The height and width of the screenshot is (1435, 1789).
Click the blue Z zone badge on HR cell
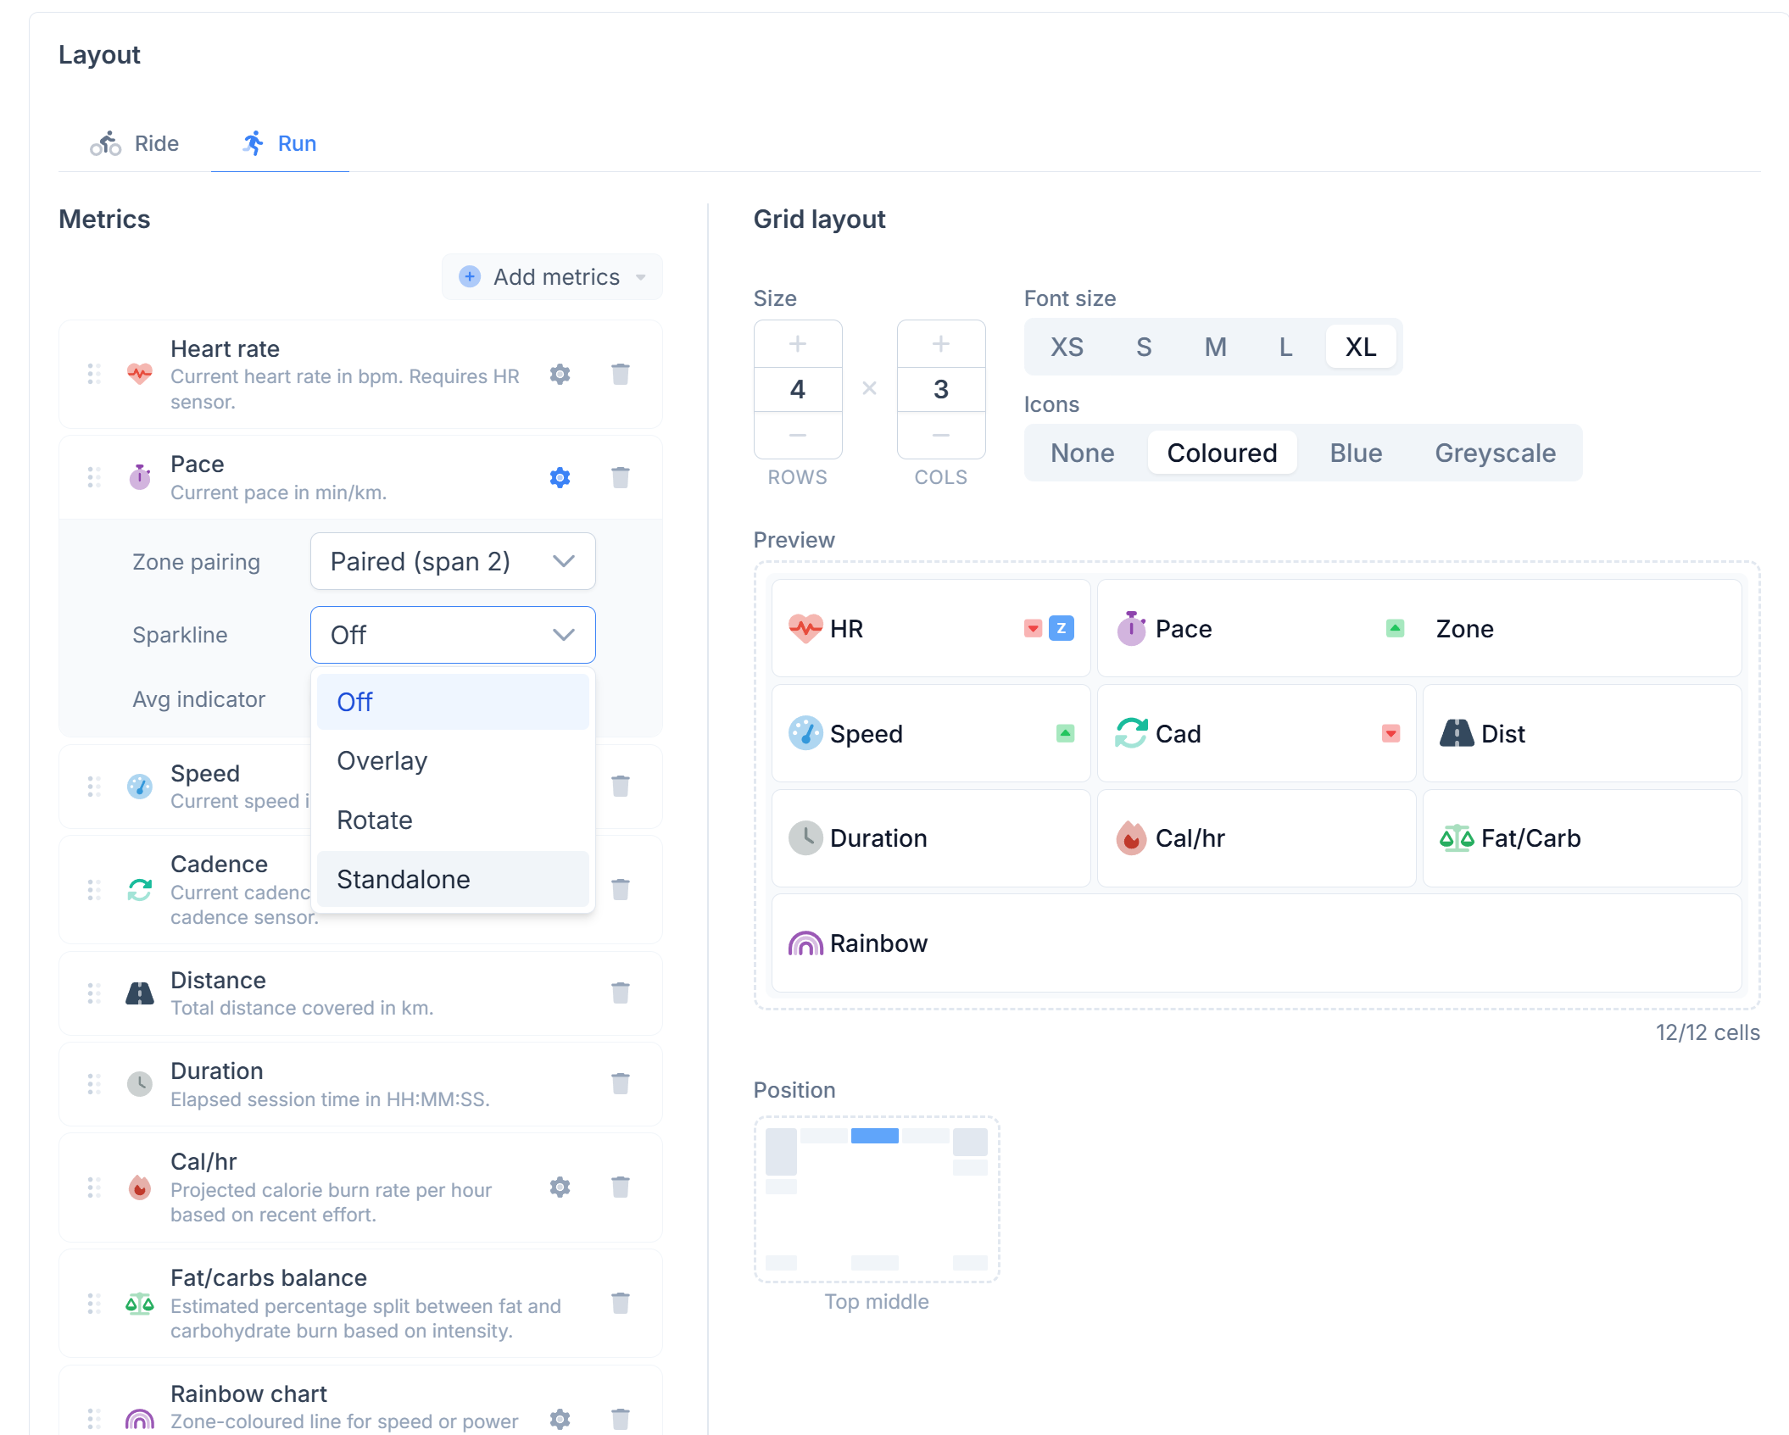tap(1062, 628)
